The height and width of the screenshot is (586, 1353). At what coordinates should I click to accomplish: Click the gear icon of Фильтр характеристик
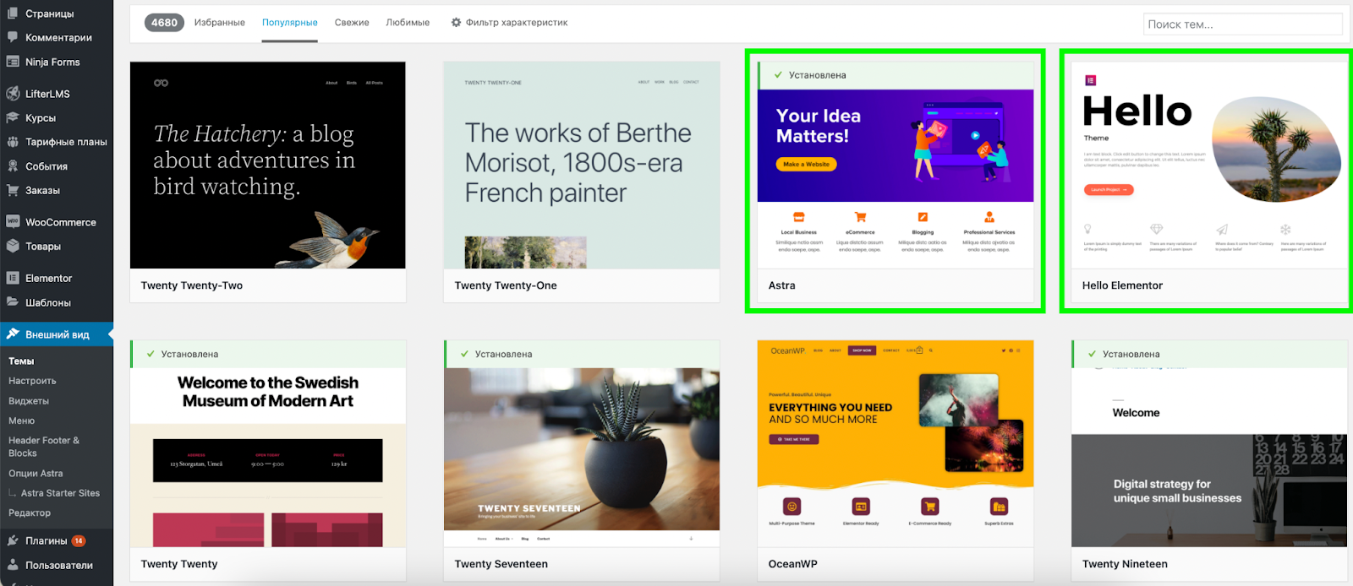[457, 23]
